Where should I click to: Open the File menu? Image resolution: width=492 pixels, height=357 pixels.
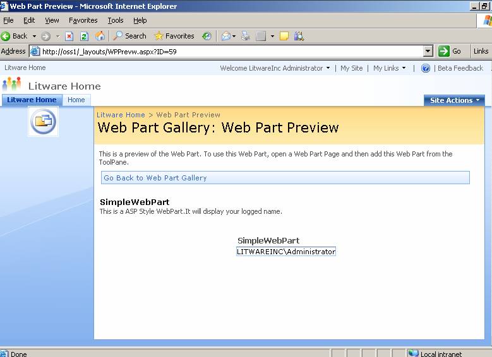(8, 20)
